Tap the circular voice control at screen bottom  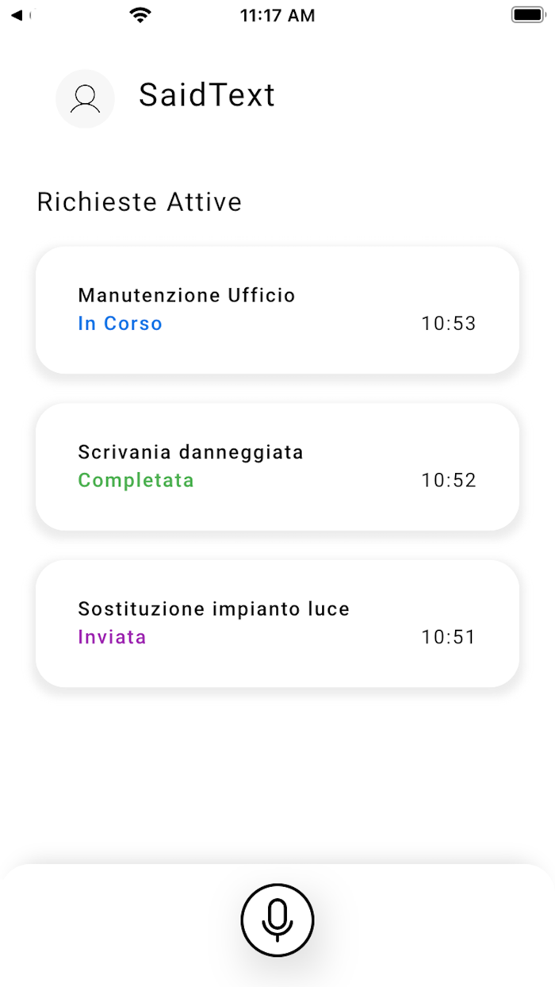(277, 920)
